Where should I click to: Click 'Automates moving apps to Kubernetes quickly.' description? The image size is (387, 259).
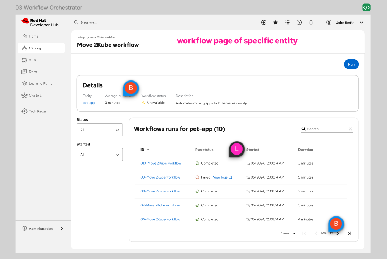211,103
